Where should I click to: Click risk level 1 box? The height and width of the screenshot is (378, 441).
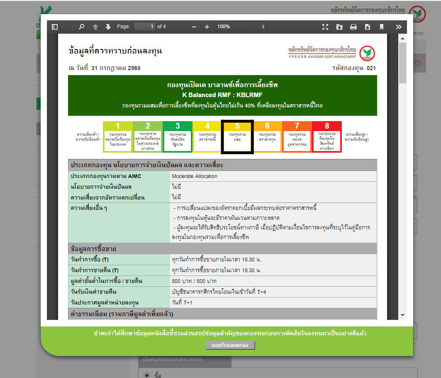tap(118, 137)
